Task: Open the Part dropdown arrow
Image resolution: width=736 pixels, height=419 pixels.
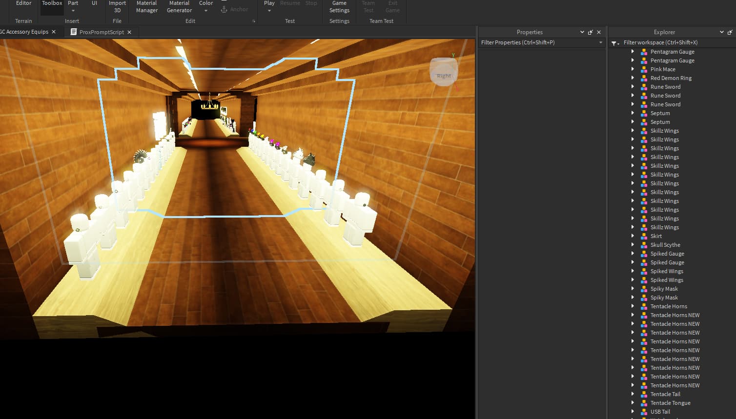Action: (x=73, y=11)
